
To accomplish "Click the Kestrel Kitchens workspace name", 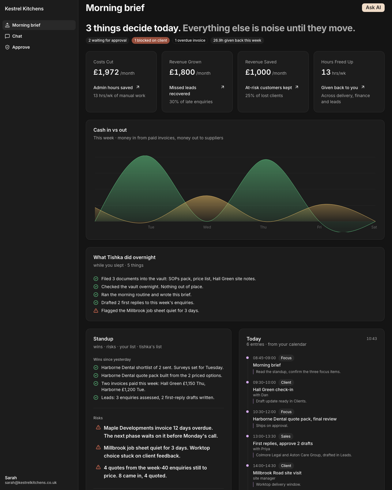I will coord(24,9).
